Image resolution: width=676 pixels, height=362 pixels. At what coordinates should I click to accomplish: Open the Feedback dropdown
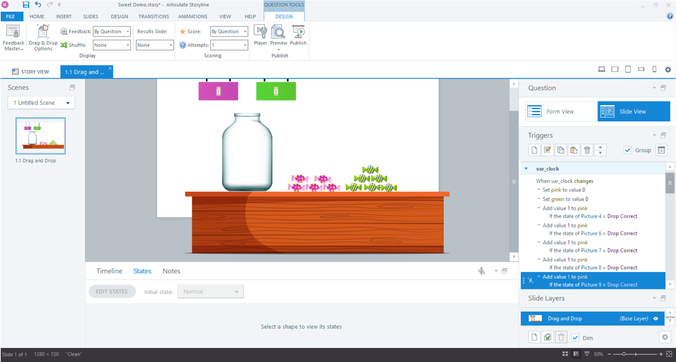coord(112,32)
